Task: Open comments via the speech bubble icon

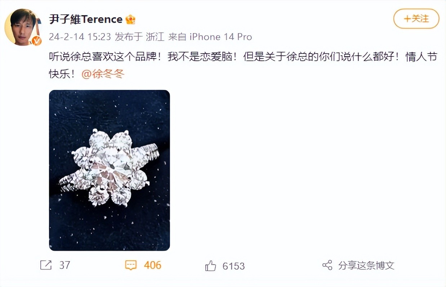Action: tap(131, 265)
